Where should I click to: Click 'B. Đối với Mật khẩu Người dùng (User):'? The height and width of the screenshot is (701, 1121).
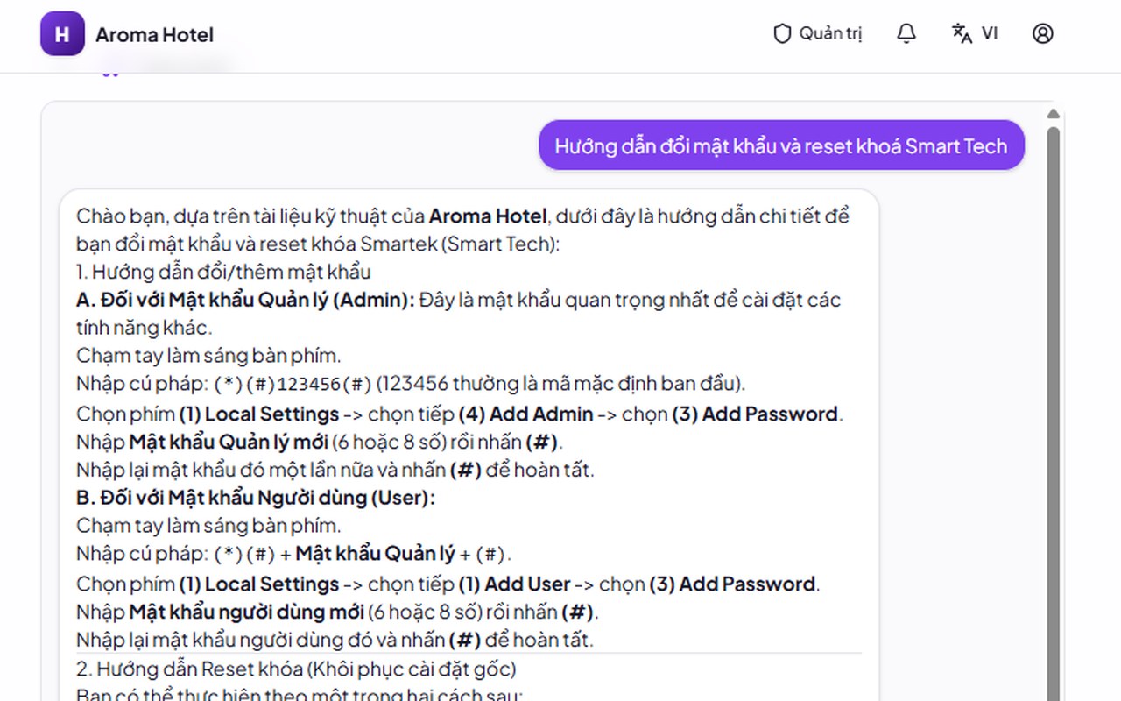[256, 498]
